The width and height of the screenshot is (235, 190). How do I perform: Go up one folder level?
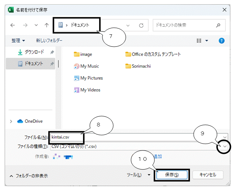coord(46,25)
